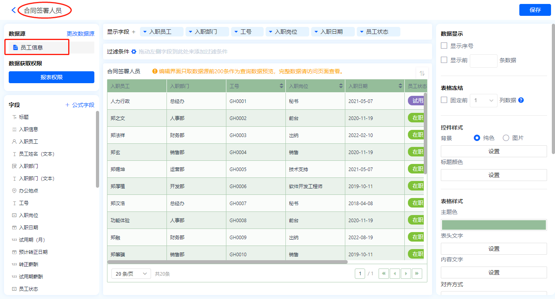Open the frozen column count dropdown
This screenshot has height=299, width=555.
[x=483, y=101]
